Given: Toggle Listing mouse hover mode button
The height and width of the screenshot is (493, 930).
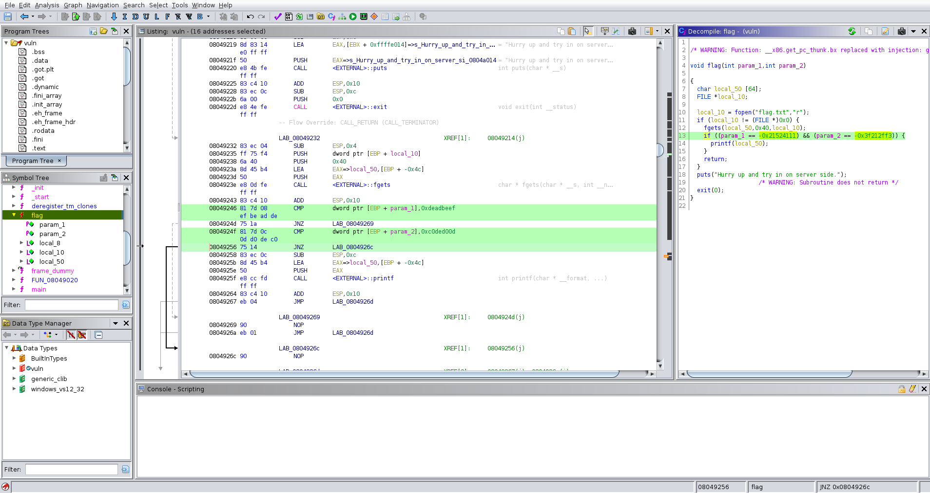Looking at the screenshot, I should tap(587, 31).
